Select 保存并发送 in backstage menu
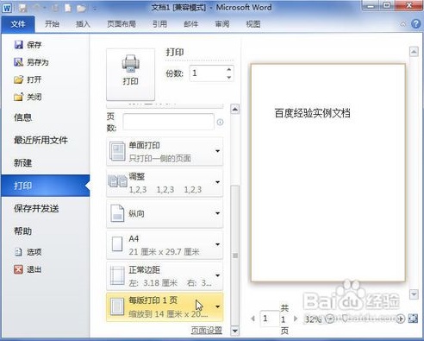The width and height of the screenshot is (424, 341). pyautogui.click(x=36, y=209)
